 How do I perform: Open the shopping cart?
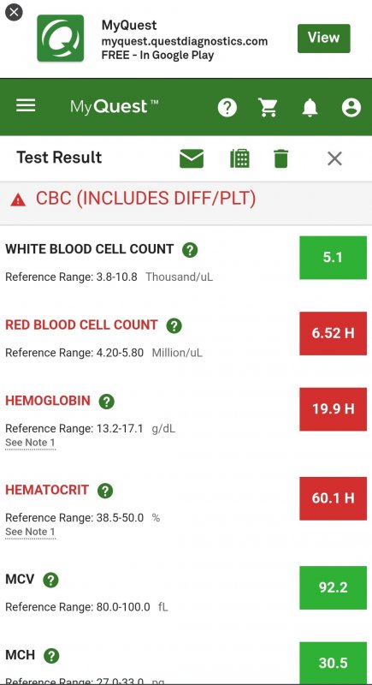268,107
